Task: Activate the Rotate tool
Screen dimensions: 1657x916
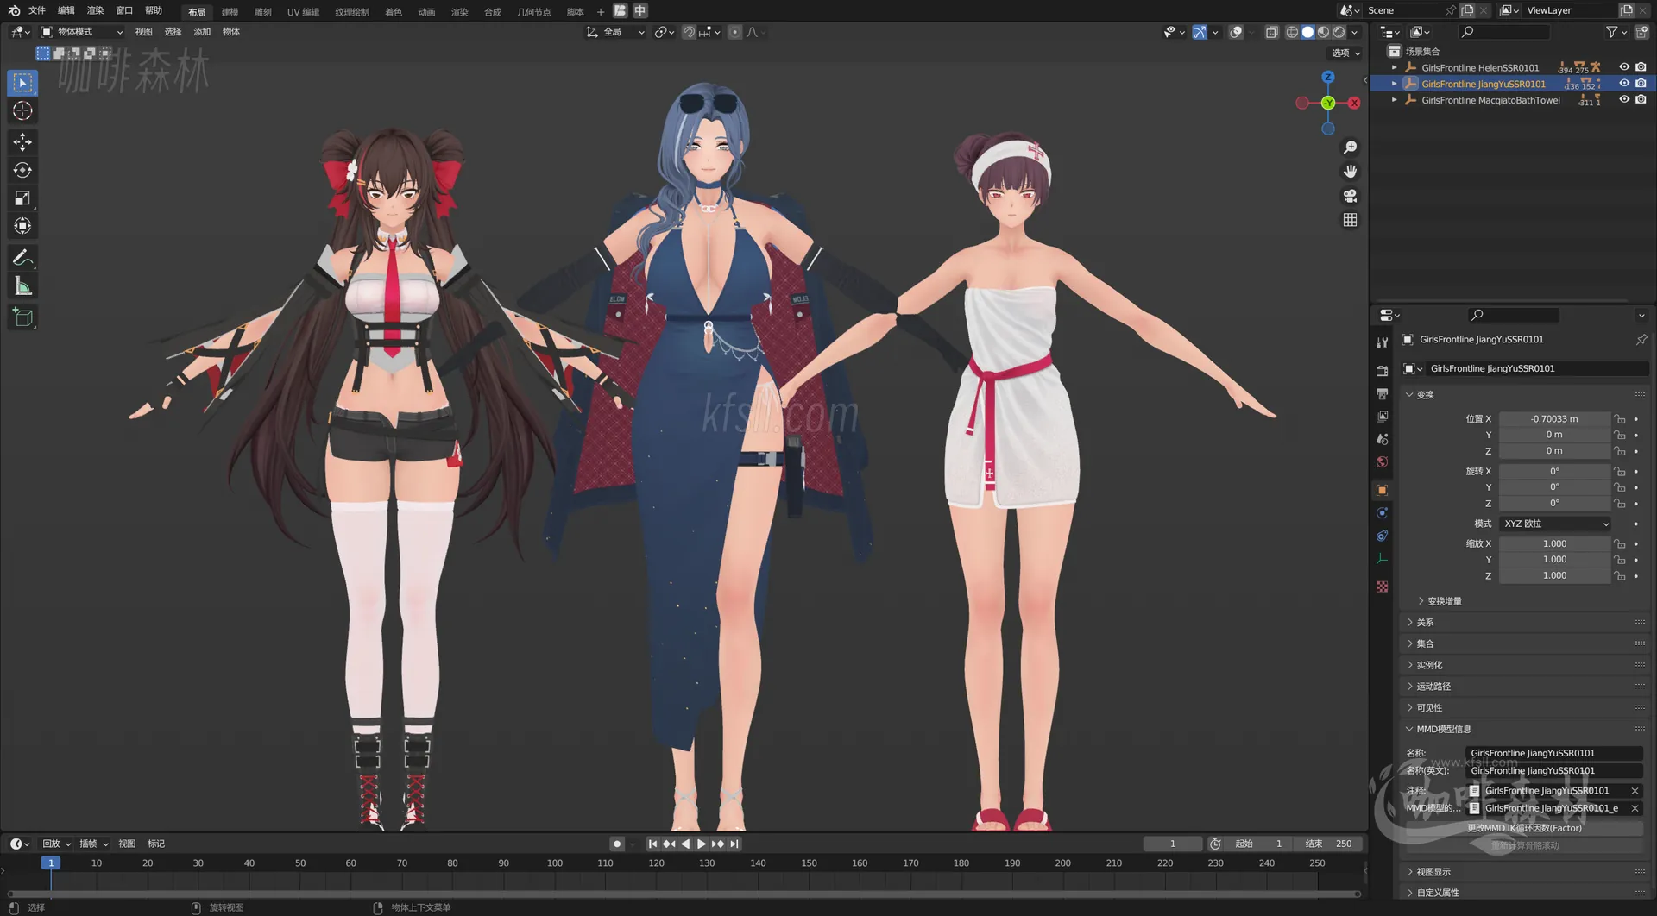Action: (x=22, y=170)
